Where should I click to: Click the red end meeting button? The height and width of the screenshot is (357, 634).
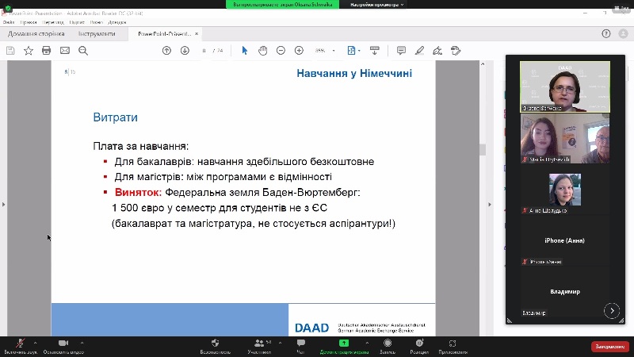click(x=610, y=347)
